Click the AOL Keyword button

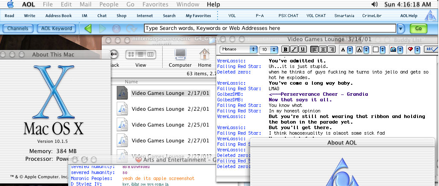pyautogui.click(x=57, y=28)
